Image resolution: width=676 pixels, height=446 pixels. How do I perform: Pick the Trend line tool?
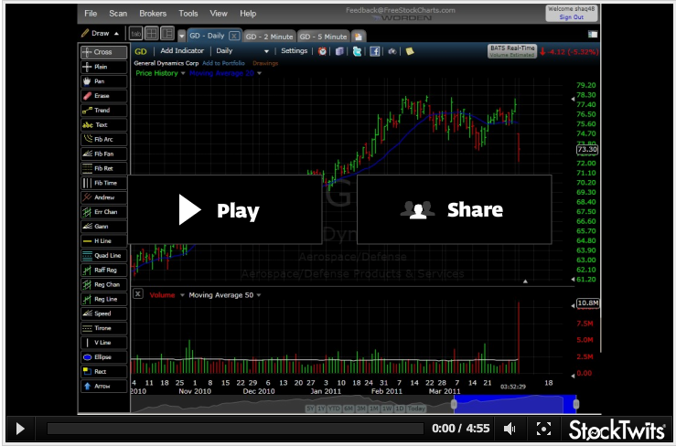tap(103, 111)
